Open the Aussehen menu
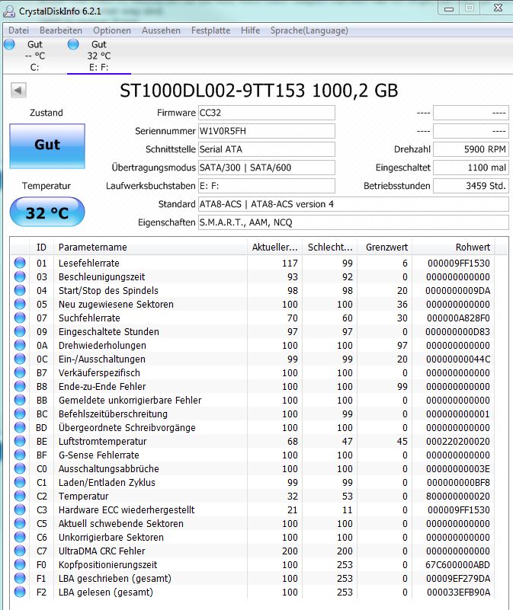The height and width of the screenshot is (610, 513). [x=161, y=30]
